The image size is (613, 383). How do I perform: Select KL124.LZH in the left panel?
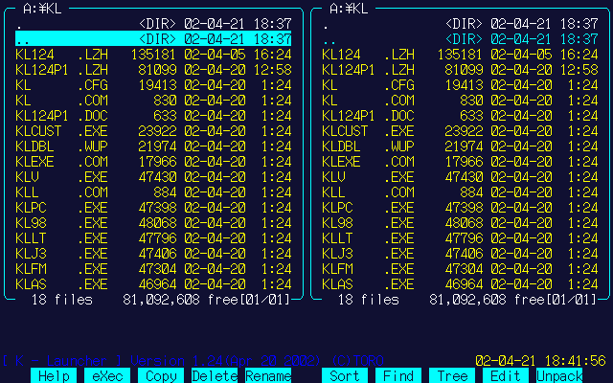point(153,55)
